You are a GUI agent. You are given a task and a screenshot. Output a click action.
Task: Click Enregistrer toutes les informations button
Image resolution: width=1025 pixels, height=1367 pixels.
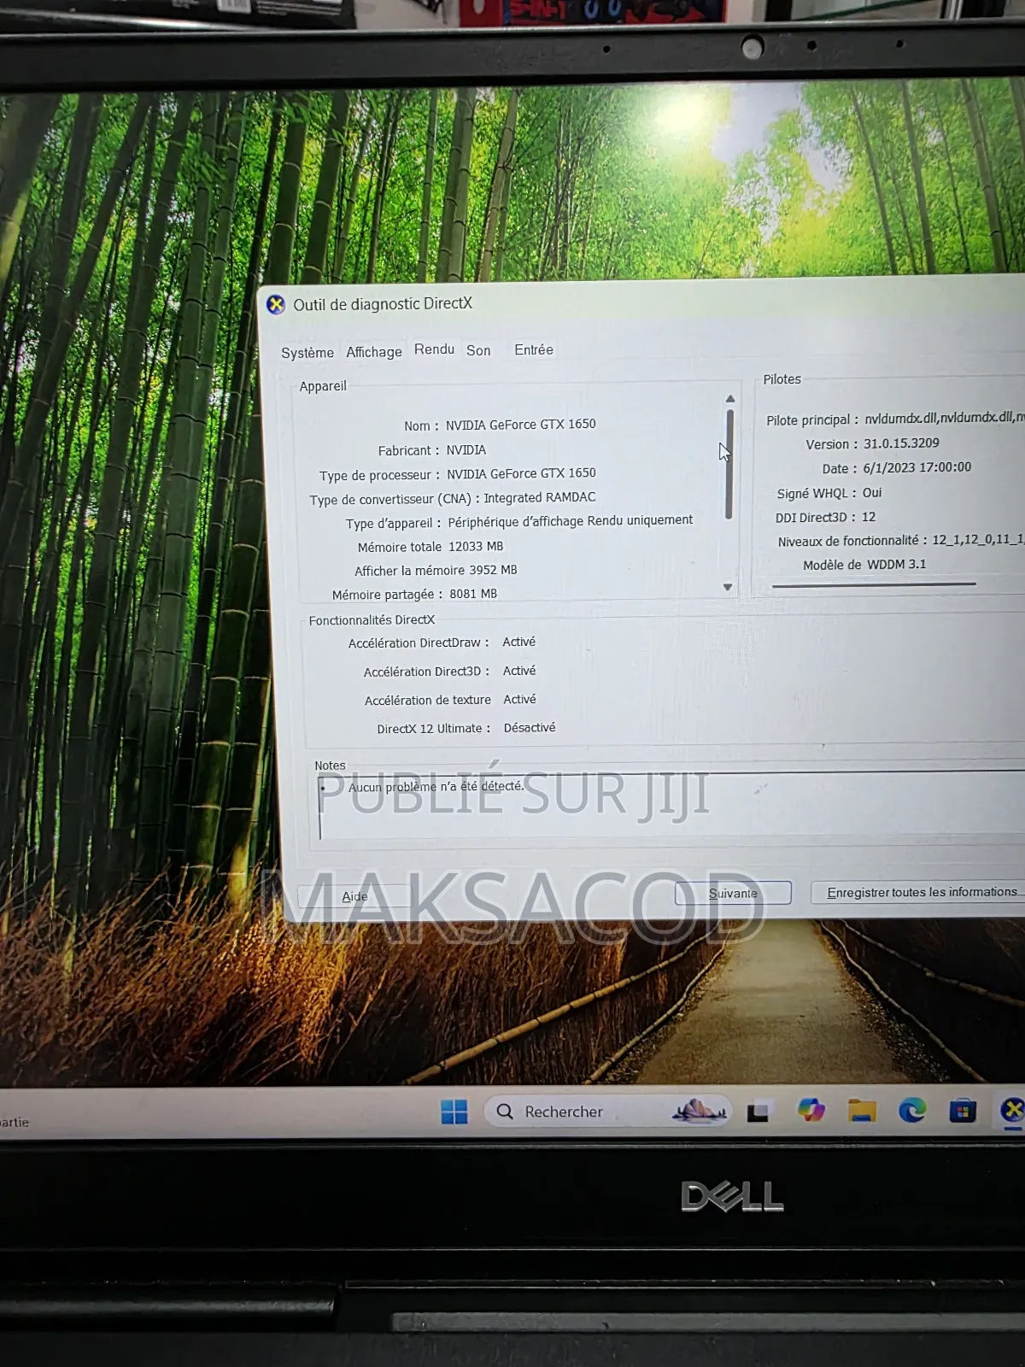[x=918, y=892]
